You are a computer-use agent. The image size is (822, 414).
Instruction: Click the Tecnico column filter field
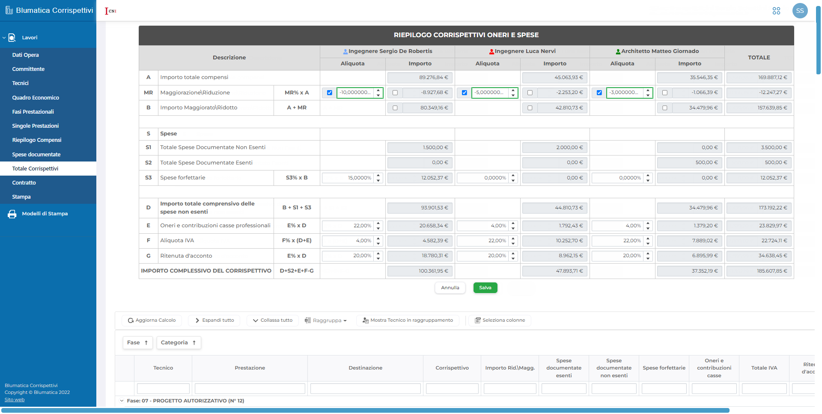click(163, 388)
